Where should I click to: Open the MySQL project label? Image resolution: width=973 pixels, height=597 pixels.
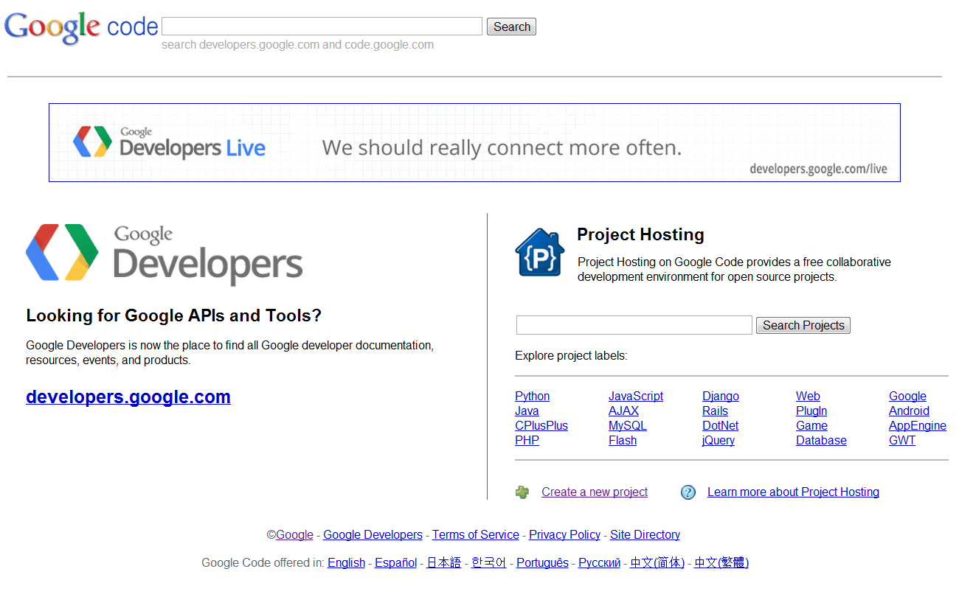(x=628, y=426)
